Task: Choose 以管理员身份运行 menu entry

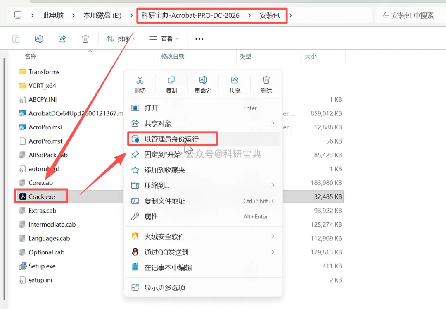Action: click(x=203, y=139)
